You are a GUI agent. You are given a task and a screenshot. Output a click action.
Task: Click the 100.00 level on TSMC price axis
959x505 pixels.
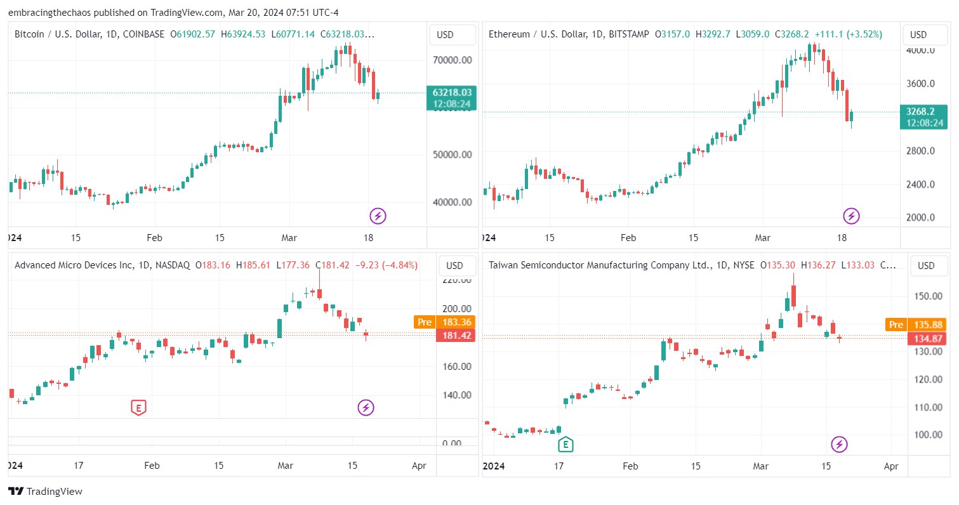coord(929,435)
